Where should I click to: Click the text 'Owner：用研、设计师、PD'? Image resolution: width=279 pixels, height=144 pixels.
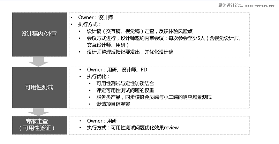pos(117,70)
